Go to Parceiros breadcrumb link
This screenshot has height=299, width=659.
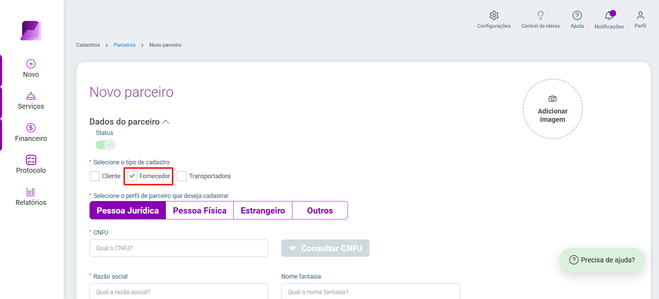[x=124, y=45]
